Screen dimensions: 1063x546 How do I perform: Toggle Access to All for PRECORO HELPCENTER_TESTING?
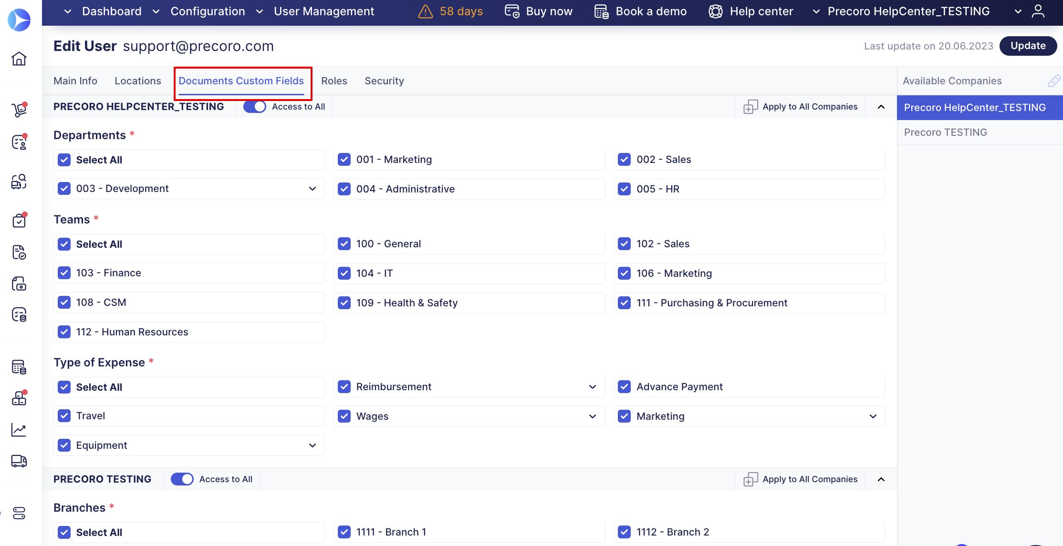[254, 107]
